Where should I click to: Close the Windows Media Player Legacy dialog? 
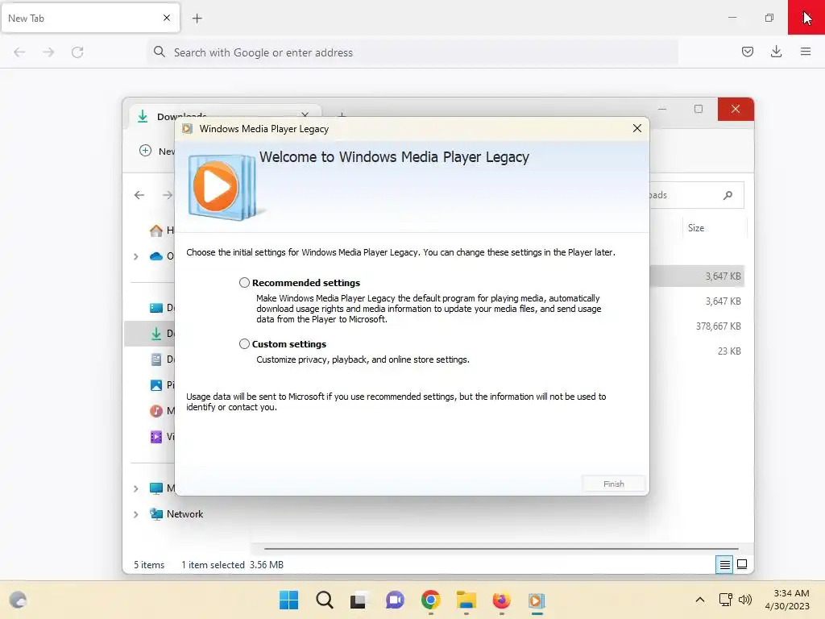(636, 128)
